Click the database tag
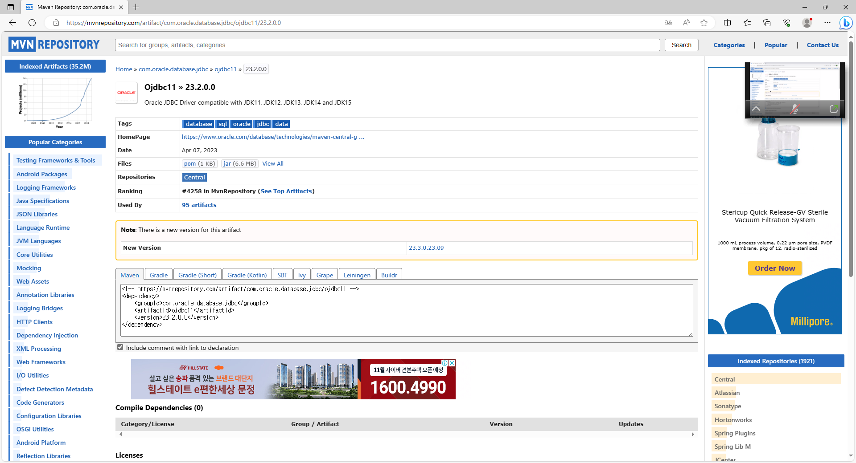856x463 pixels. 199,124
